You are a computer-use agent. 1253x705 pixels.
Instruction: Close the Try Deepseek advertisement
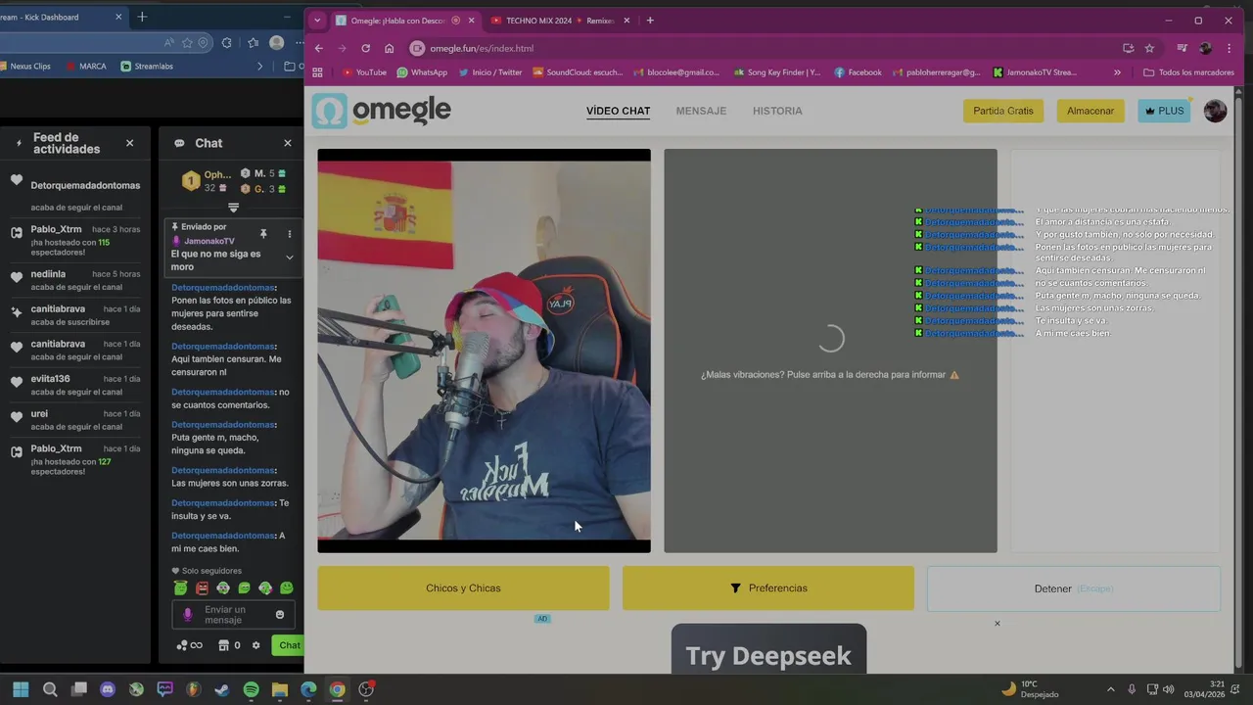[998, 624]
